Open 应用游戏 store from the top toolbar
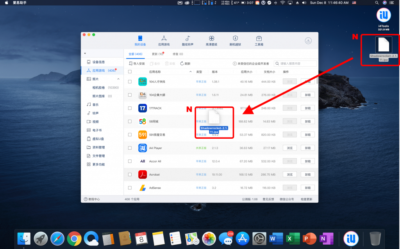 164,41
